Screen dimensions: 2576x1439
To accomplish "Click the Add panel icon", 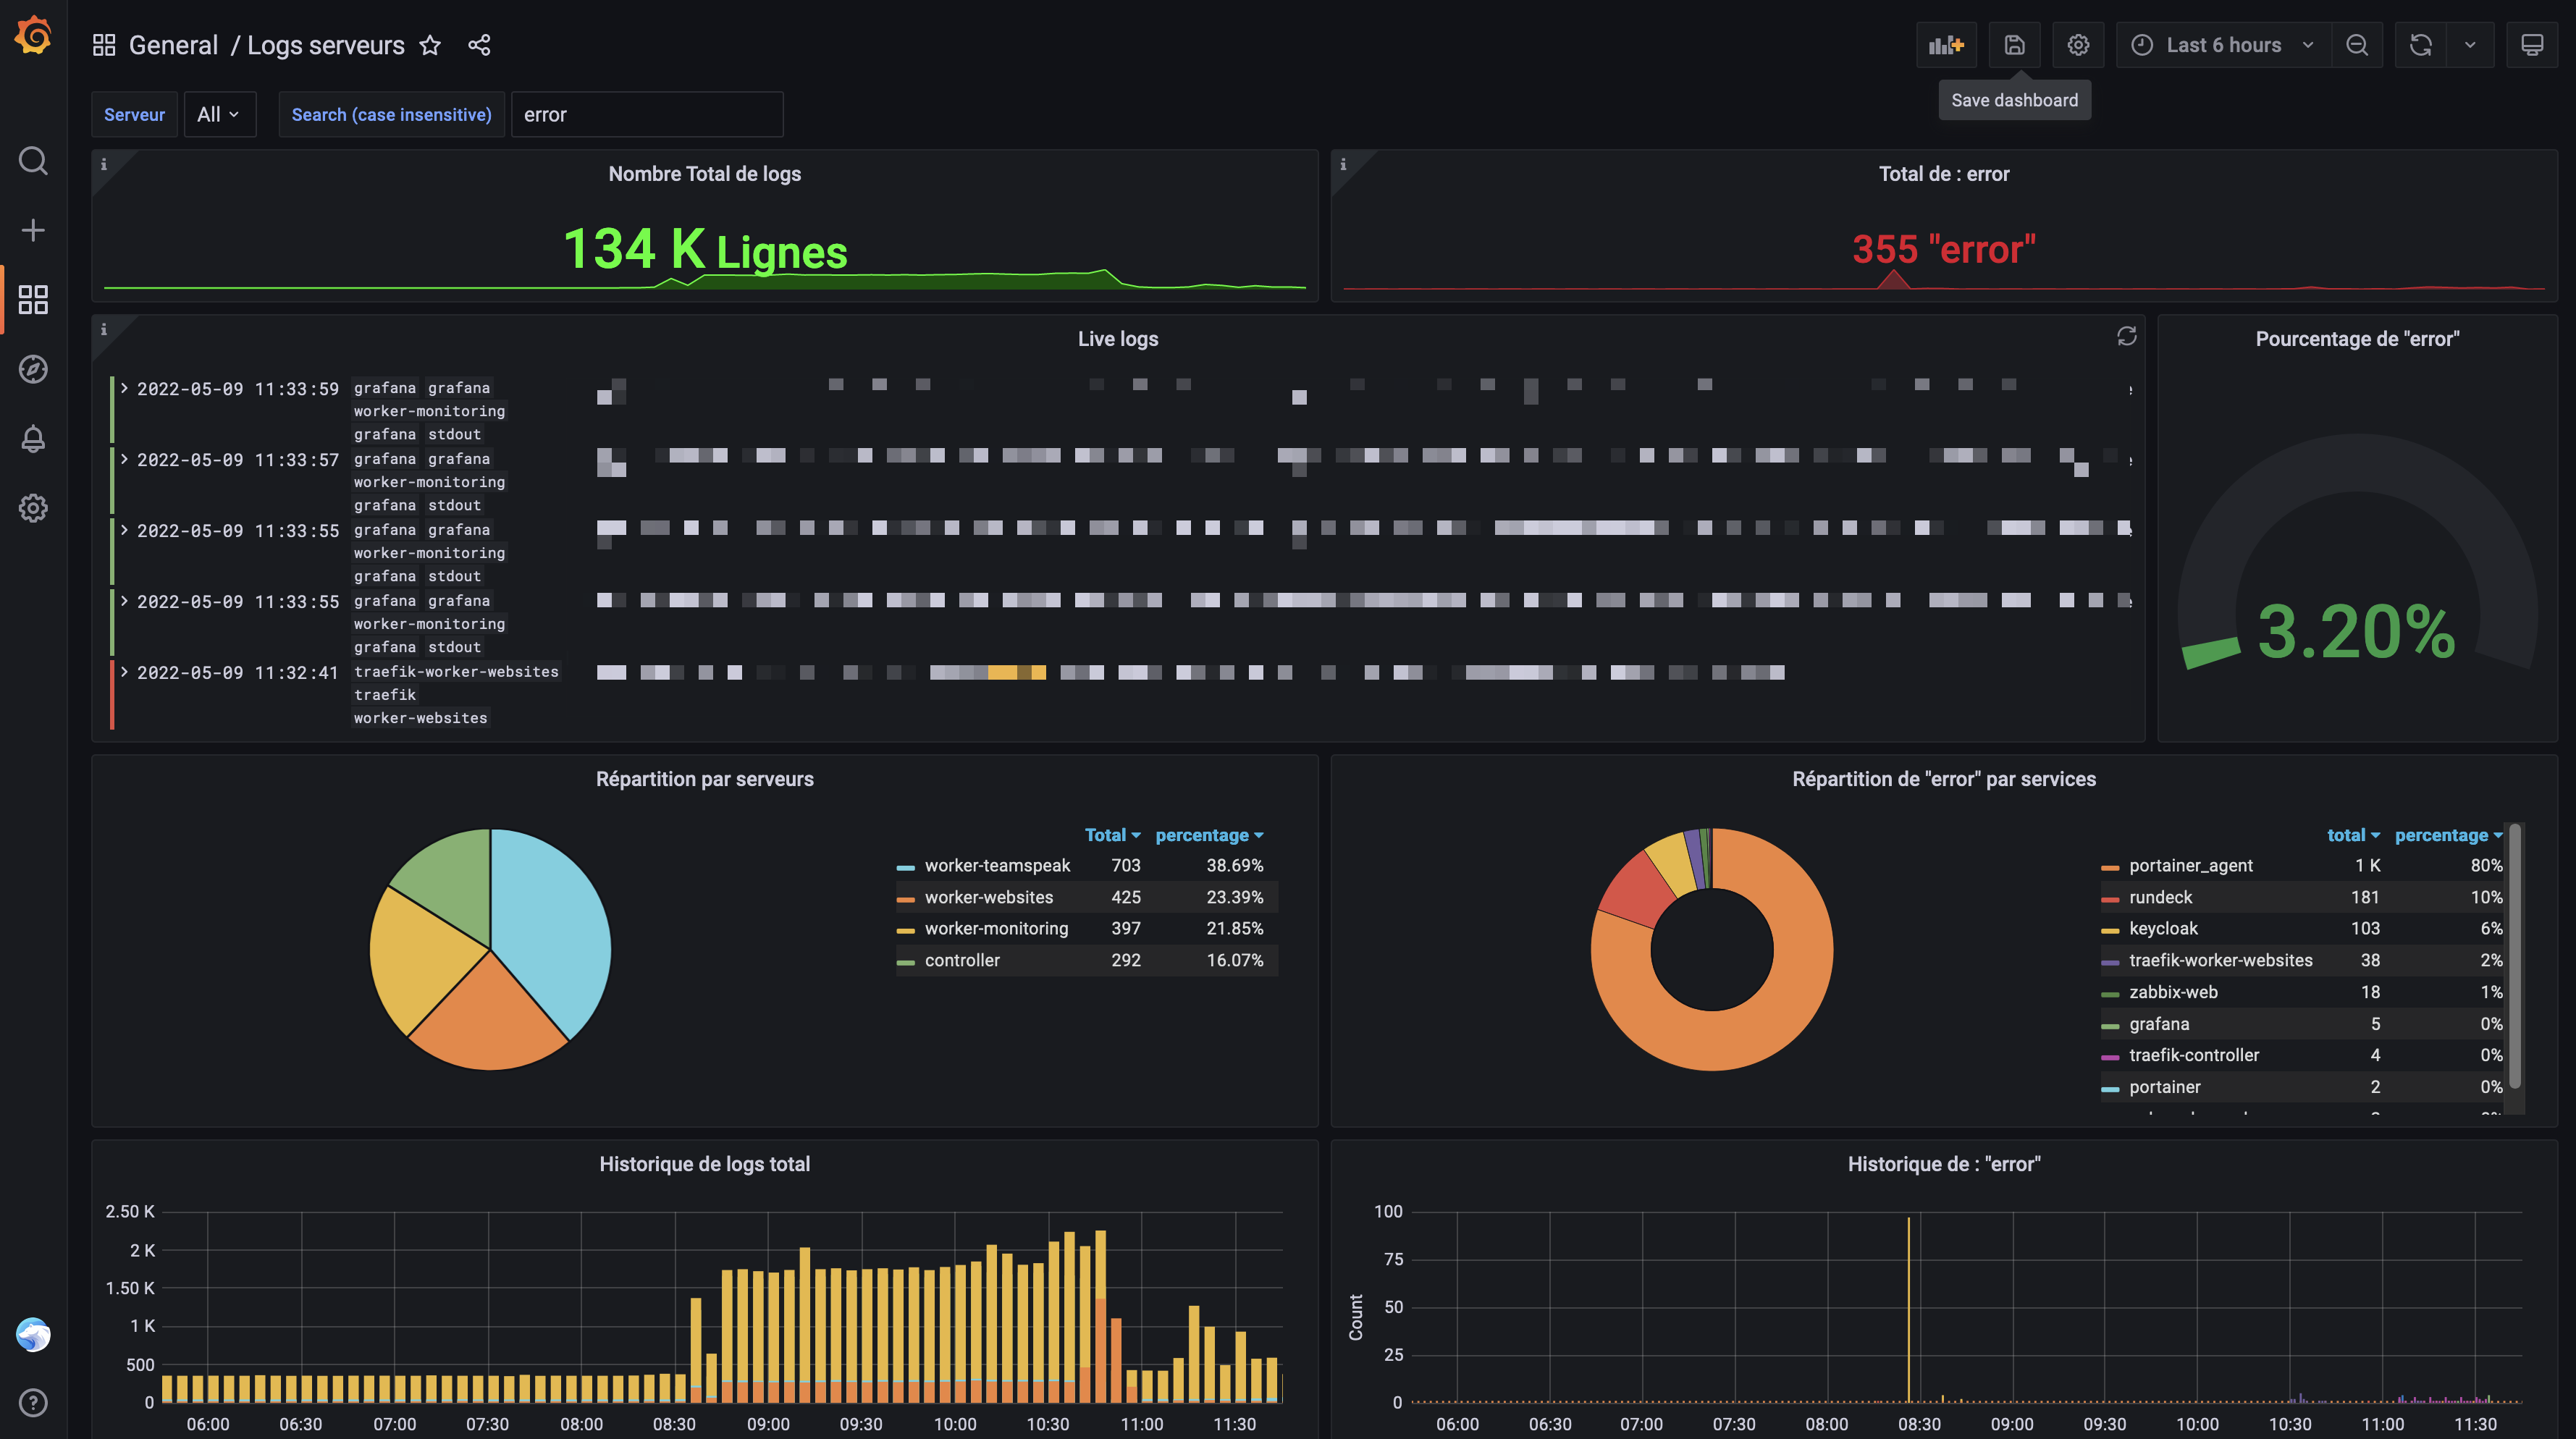I will point(1946,45).
